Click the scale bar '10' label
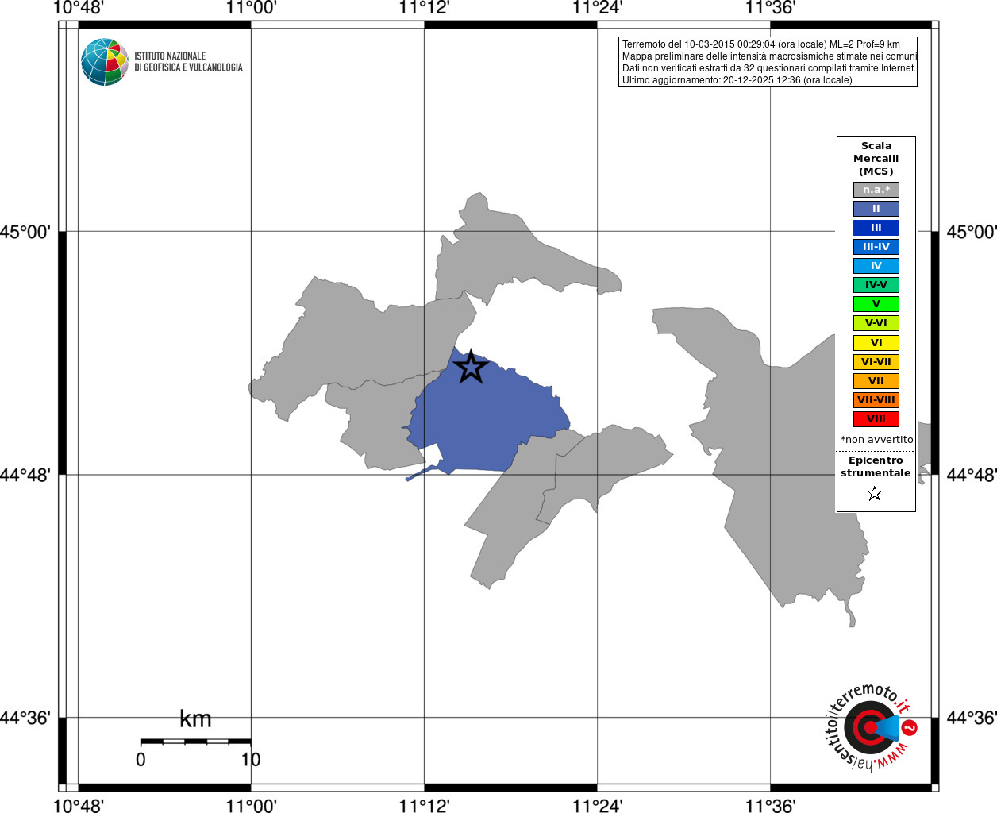The width and height of the screenshot is (997, 813). click(x=251, y=760)
